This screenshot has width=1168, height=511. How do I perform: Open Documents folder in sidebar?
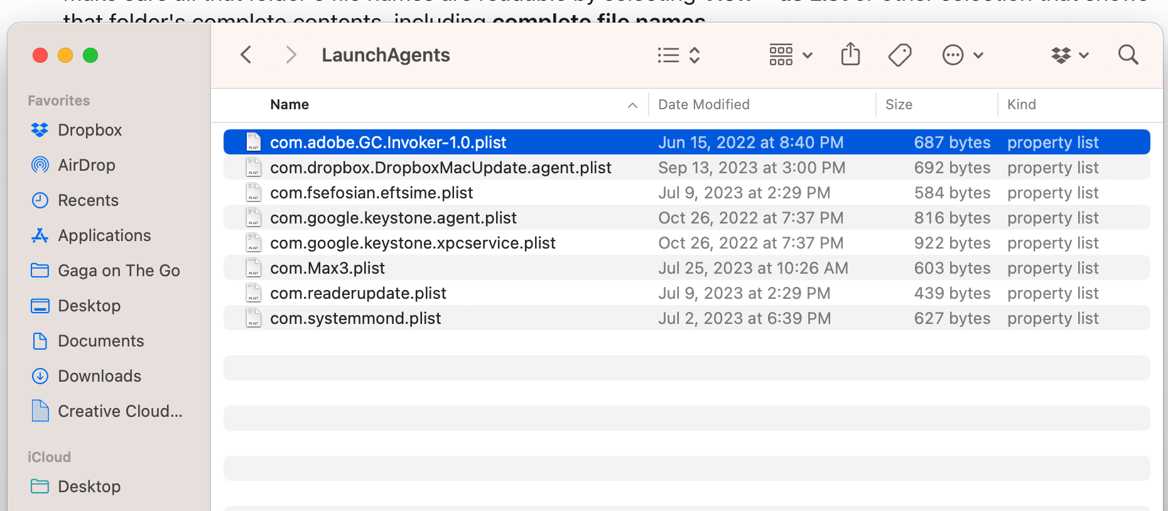[100, 341]
